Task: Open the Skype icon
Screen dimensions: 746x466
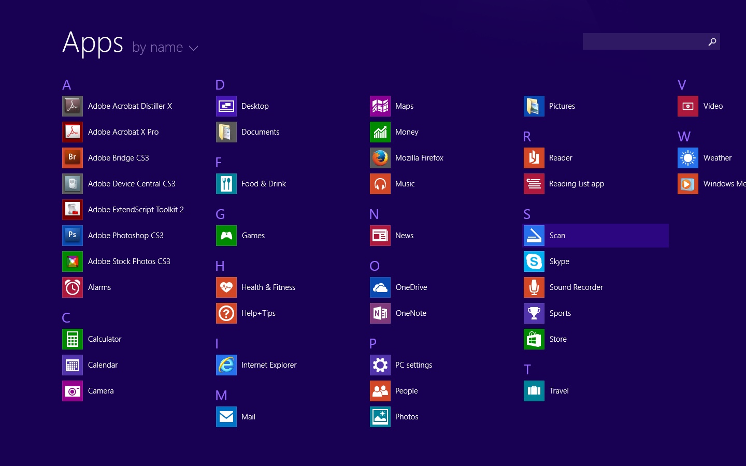Action: (x=534, y=261)
